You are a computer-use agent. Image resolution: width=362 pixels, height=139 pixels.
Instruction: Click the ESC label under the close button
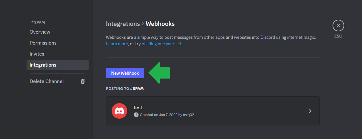pos(338,36)
